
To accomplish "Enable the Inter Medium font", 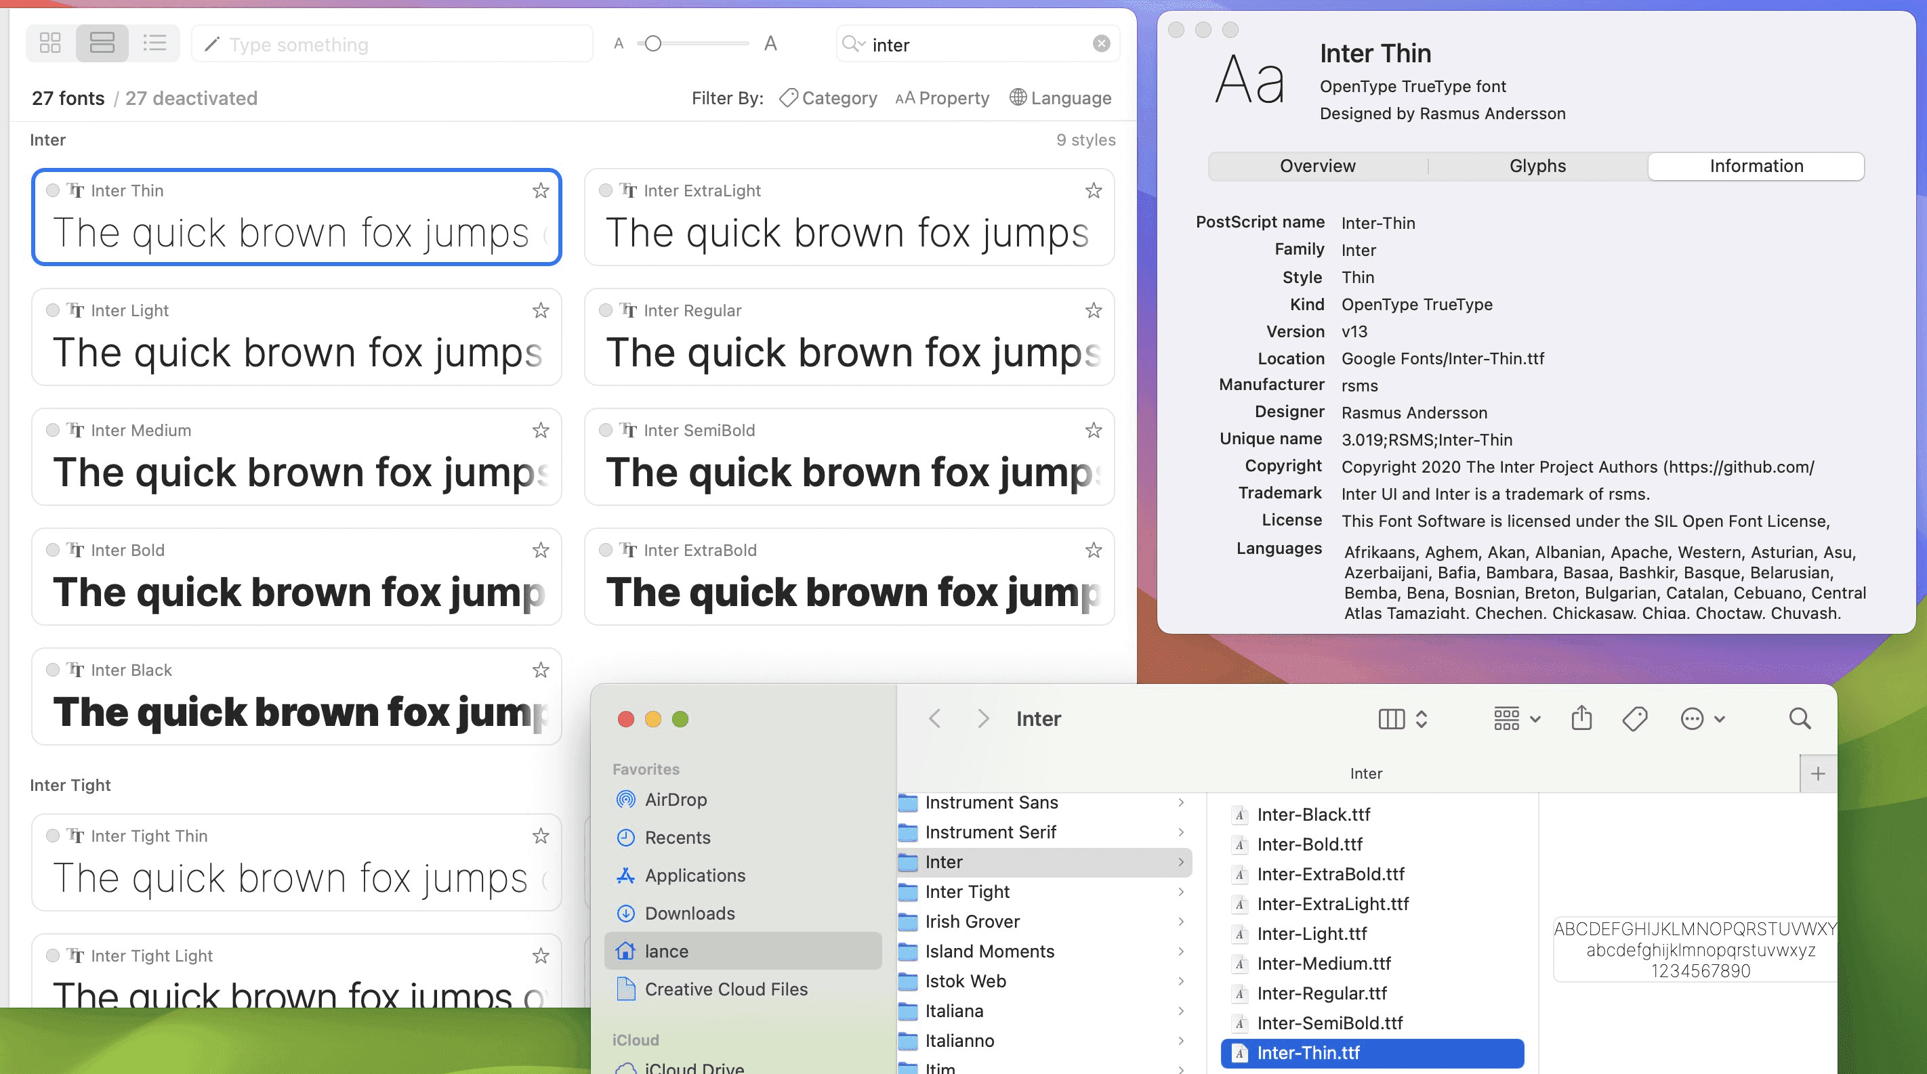I will pos(52,431).
